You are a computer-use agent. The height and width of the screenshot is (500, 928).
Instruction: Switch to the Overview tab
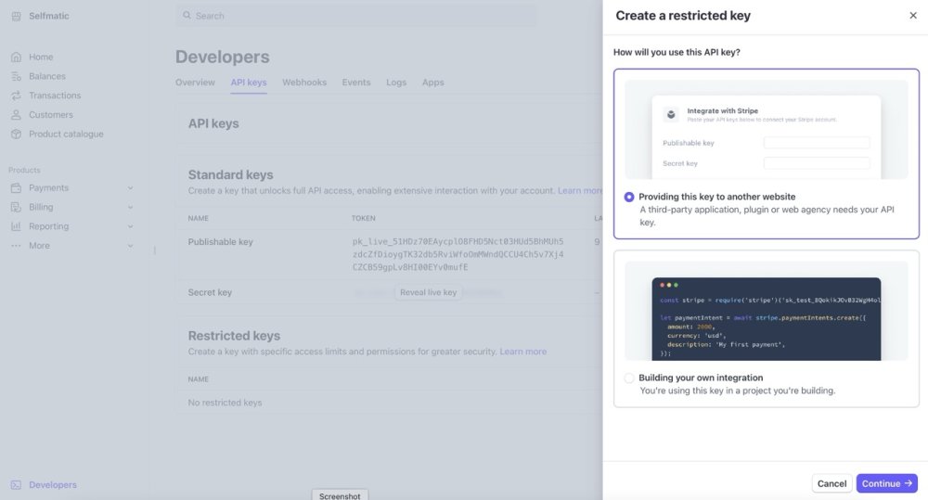tap(195, 83)
